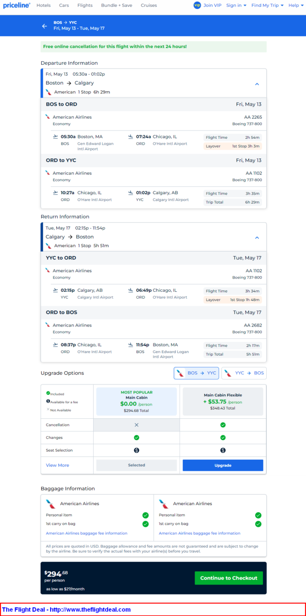Click American Airlines logo for YYC to ORD
The image size is (306, 616).
coord(47,270)
